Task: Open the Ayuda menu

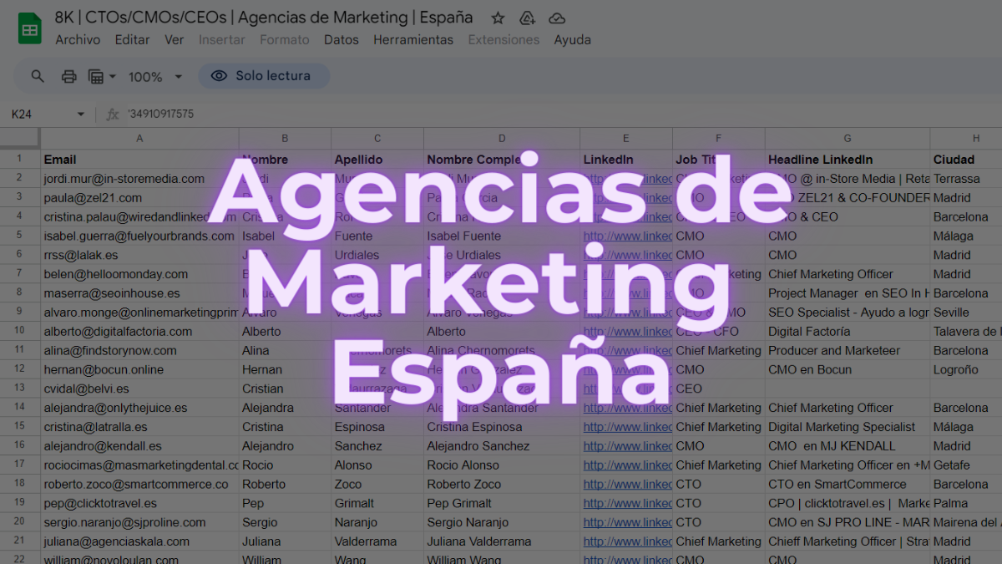Action: click(x=572, y=39)
